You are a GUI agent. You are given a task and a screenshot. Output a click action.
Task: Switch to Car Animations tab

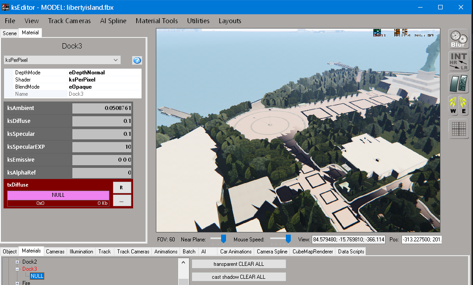pos(235,252)
